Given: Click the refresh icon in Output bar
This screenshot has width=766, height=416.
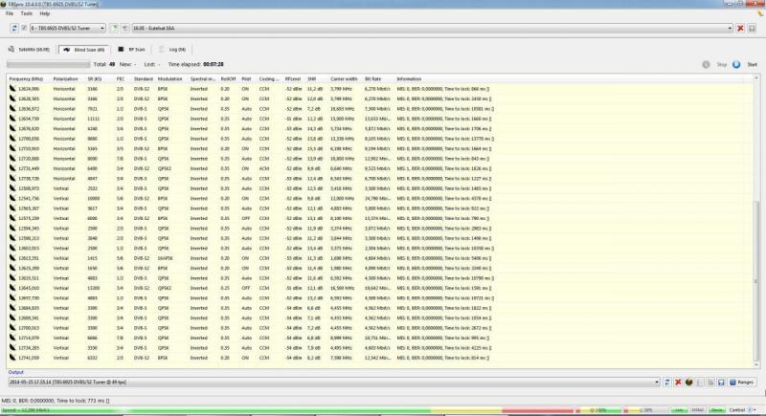Looking at the screenshot, I should pos(667,382).
